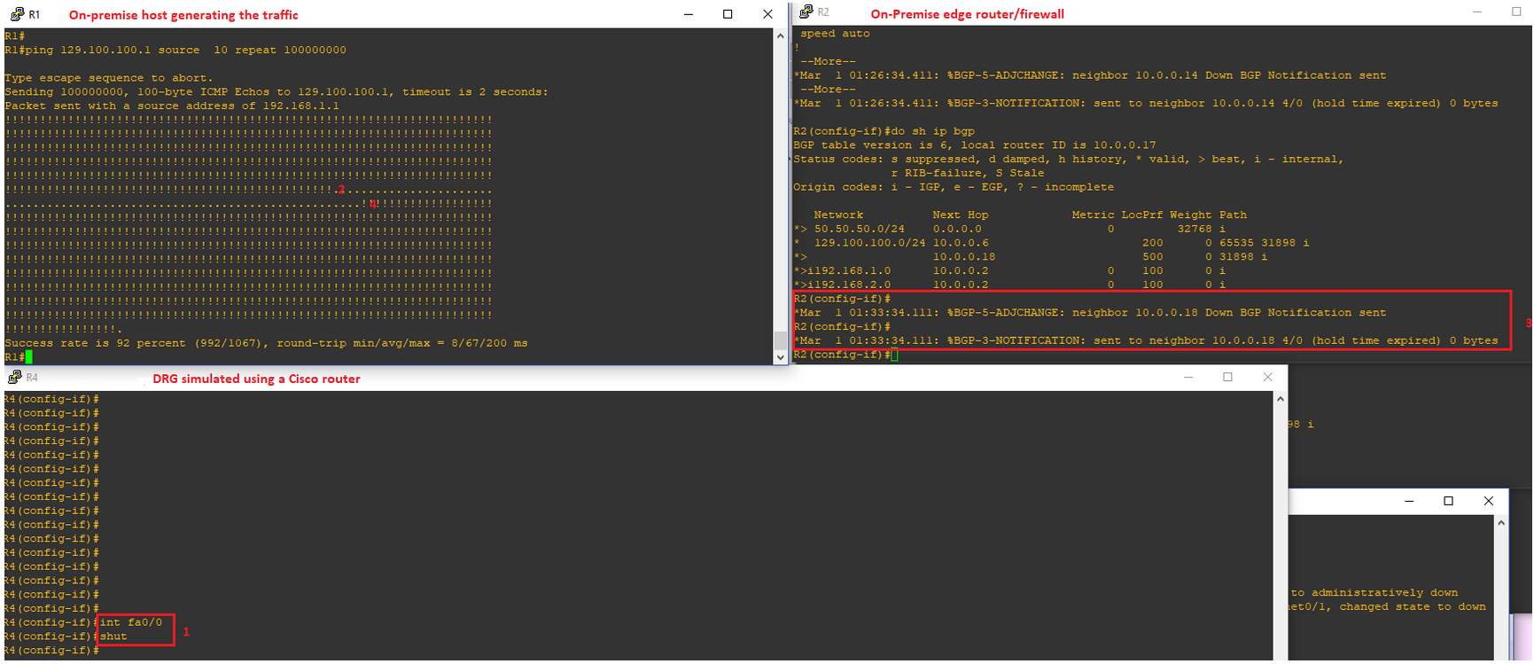Click the PuTTY icon in R1 title bar
The image size is (1534, 664).
tap(16, 14)
